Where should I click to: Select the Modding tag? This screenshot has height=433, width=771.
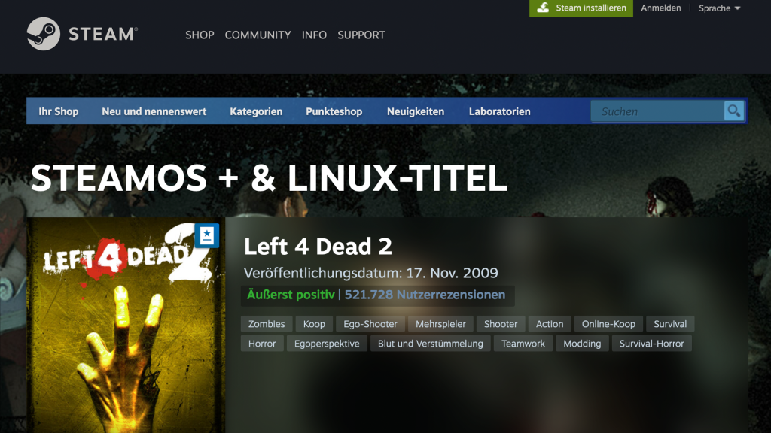point(582,344)
